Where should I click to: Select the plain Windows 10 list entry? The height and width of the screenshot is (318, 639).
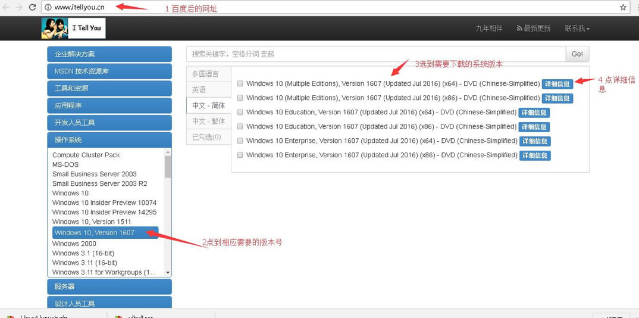70,193
